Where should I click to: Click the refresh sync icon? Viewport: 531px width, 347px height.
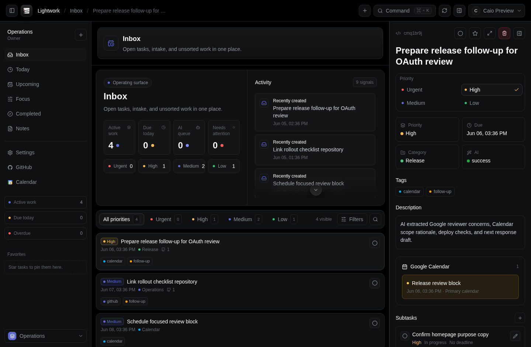tap(445, 11)
